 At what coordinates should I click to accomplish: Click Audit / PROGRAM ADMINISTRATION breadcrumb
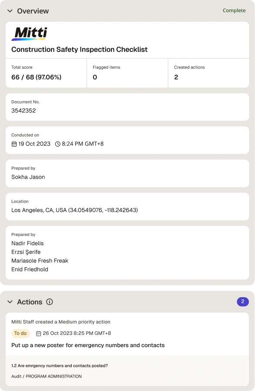(x=47, y=376)
